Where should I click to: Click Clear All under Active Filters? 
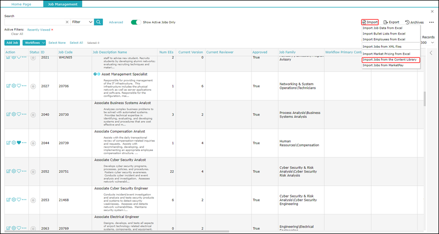pyautogui.click(x=17, y=34)
